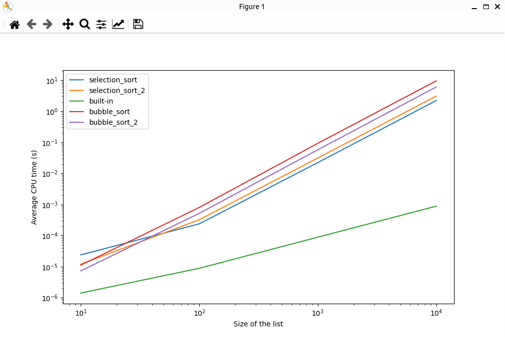The height and width of the screenshot is (337, 505).
Task: Open the configure subplots dialog
Action: pyautogui.click(x=101, y=24)
